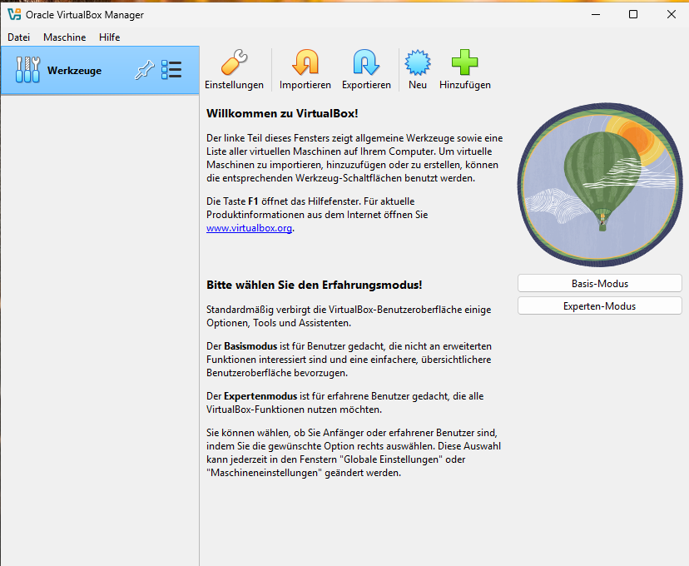Open the www.virtualbox.org link
The width and height of the screenshot is (689, 566).
pyautogui.click(x=249, y=228)
